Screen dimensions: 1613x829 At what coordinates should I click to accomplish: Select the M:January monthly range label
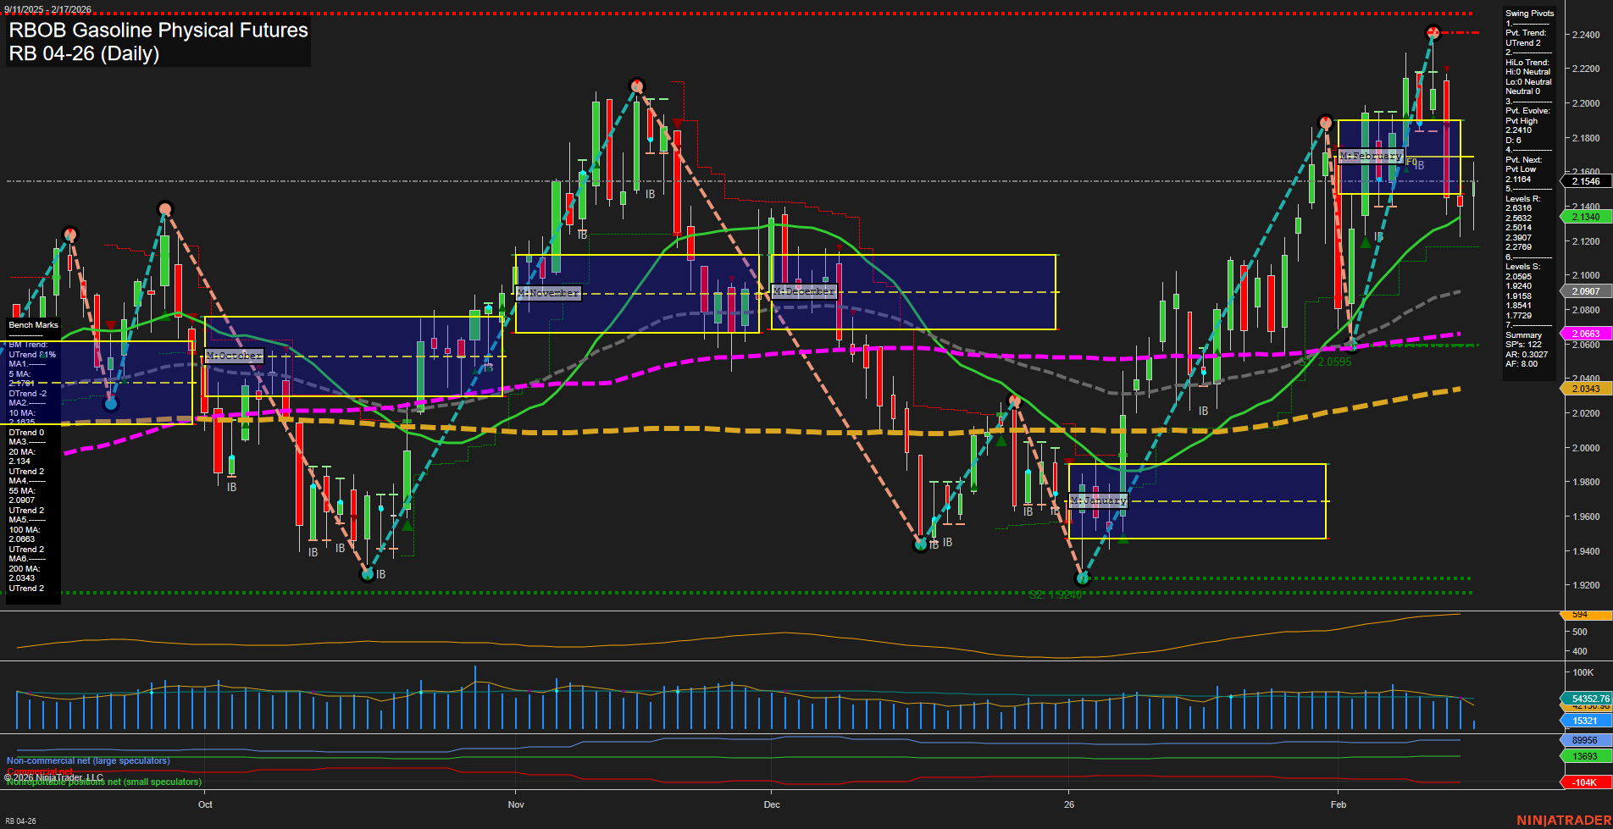coord(1098,500)
